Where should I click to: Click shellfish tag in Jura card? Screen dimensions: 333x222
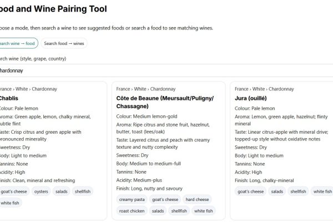point(298,191)
